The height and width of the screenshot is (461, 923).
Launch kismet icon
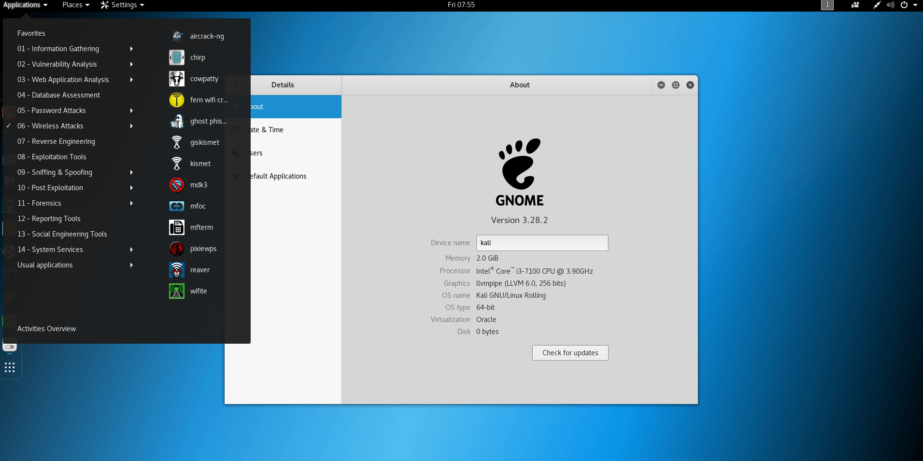(177, 164)
